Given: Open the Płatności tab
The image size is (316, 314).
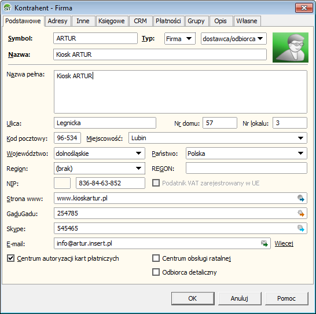Looking at the screenshot, I should [x=168, y=21].
